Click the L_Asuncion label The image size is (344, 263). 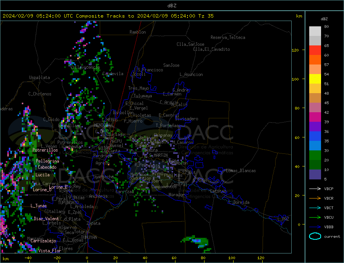(x=191, y=74)
